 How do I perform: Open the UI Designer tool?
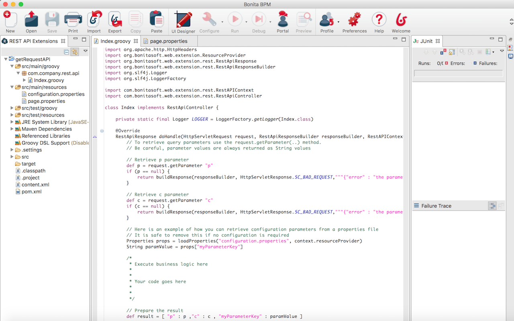click(183, 22)
